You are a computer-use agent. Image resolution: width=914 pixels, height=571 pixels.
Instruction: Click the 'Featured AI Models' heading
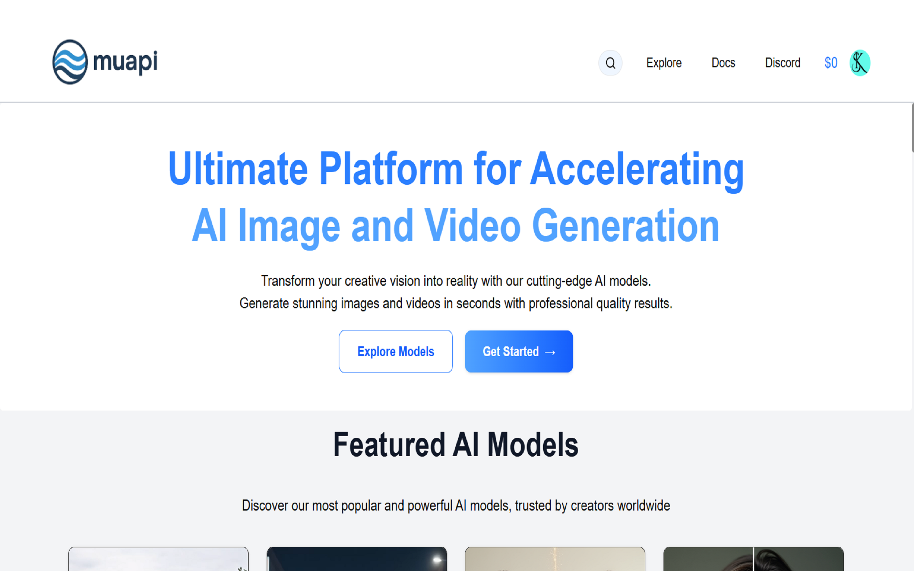(456, 444)
